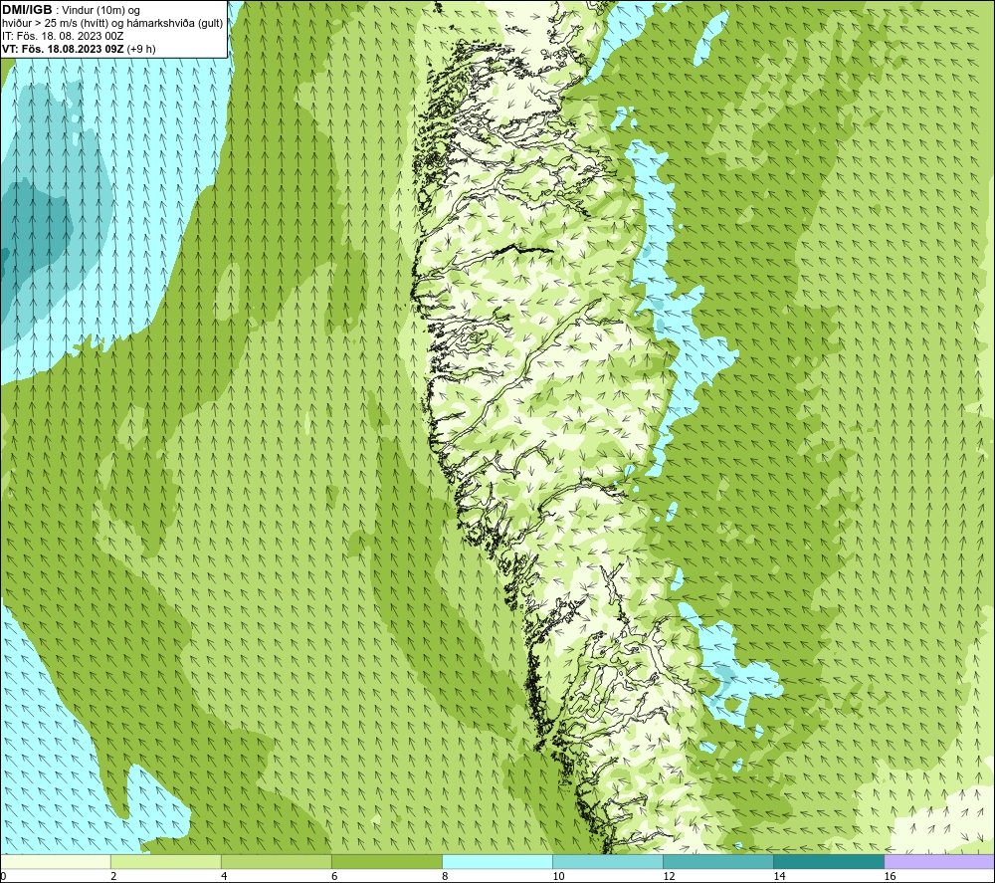
Task: Click the legend value '2'
Action: (x=113, y=877)
